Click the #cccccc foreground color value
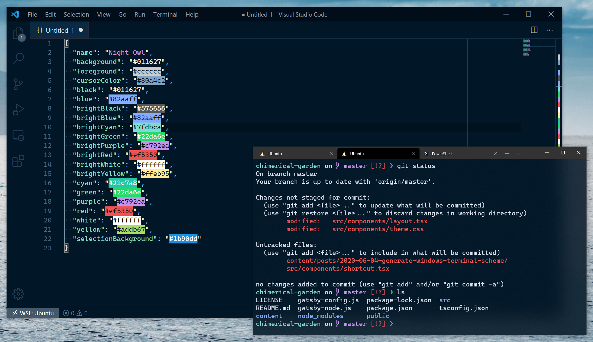The image size is (593, 342). (x=147, y=71)
